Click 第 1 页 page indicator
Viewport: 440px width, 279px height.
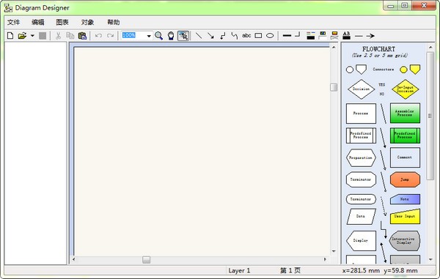(290, 271)
